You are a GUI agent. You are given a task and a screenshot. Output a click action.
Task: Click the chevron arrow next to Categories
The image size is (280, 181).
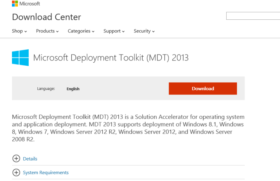pos(93,31)
